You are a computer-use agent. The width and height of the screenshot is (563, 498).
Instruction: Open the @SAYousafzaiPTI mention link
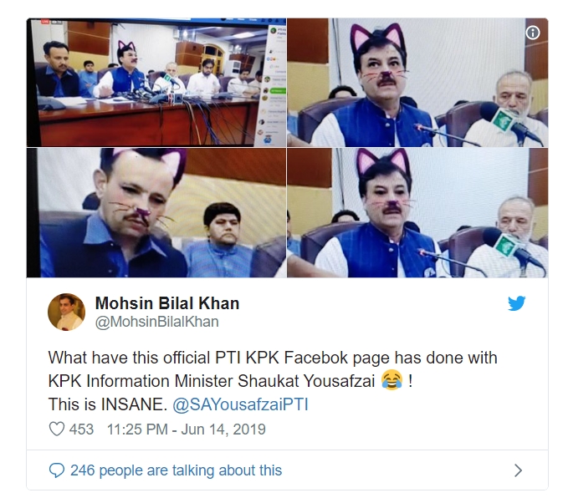tap(240, 404)
